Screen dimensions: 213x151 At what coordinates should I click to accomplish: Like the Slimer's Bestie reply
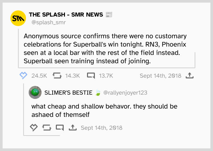click(x=34, y=128)
